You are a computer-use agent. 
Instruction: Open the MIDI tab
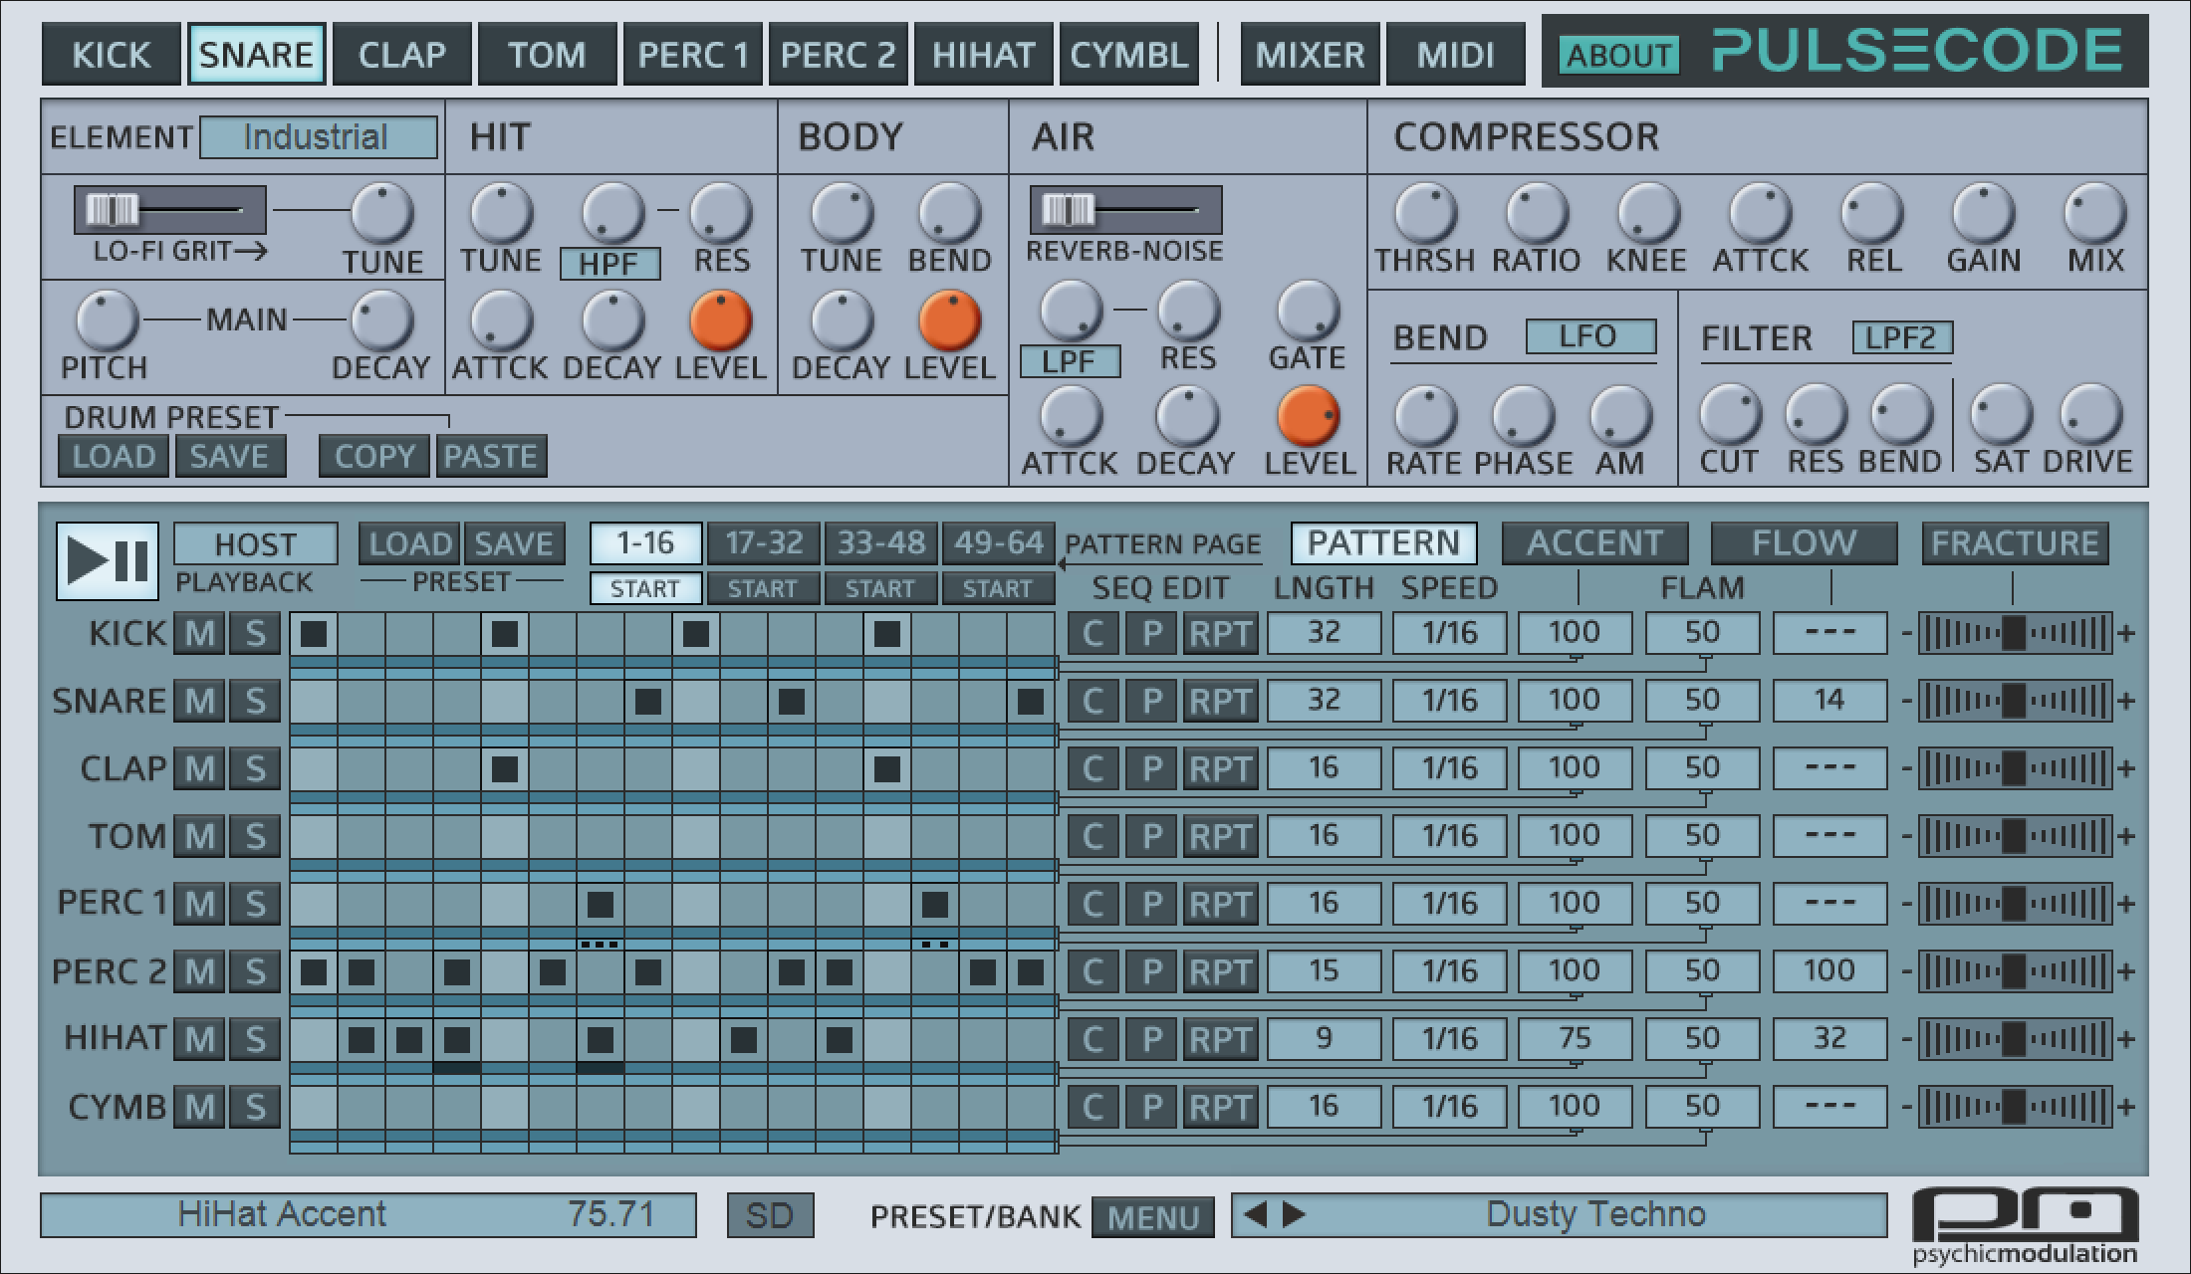(1455, 54)
